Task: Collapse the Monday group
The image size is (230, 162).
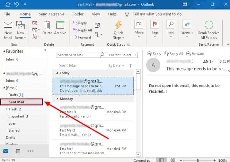Action: point(57,99)
